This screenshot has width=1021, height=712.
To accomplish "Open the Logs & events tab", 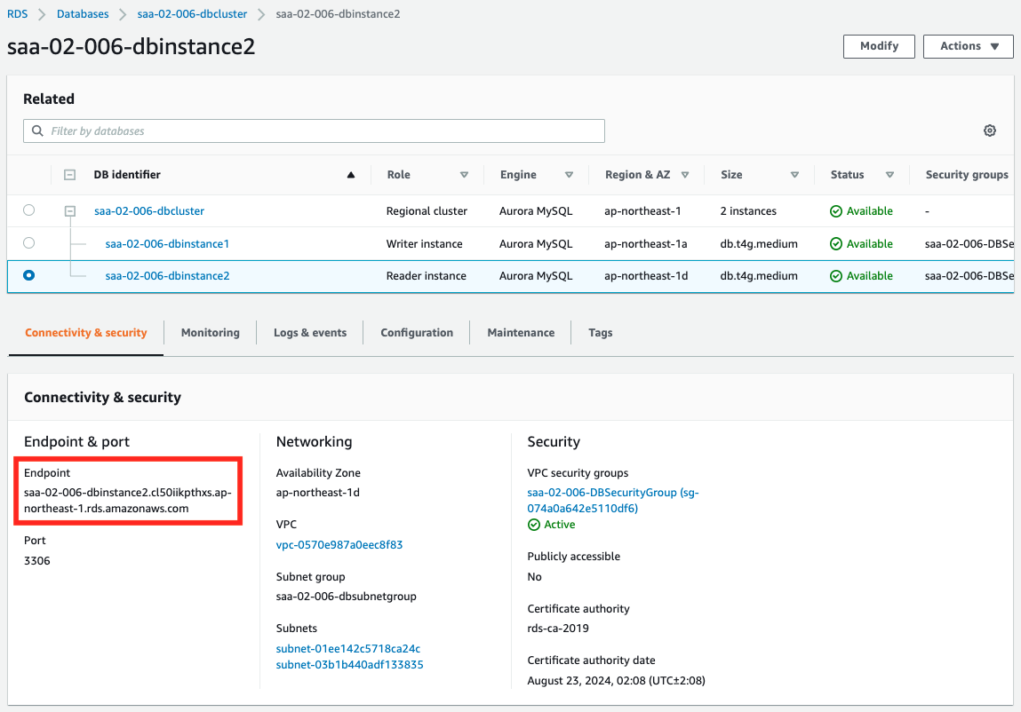I will [x=310, y=333].
